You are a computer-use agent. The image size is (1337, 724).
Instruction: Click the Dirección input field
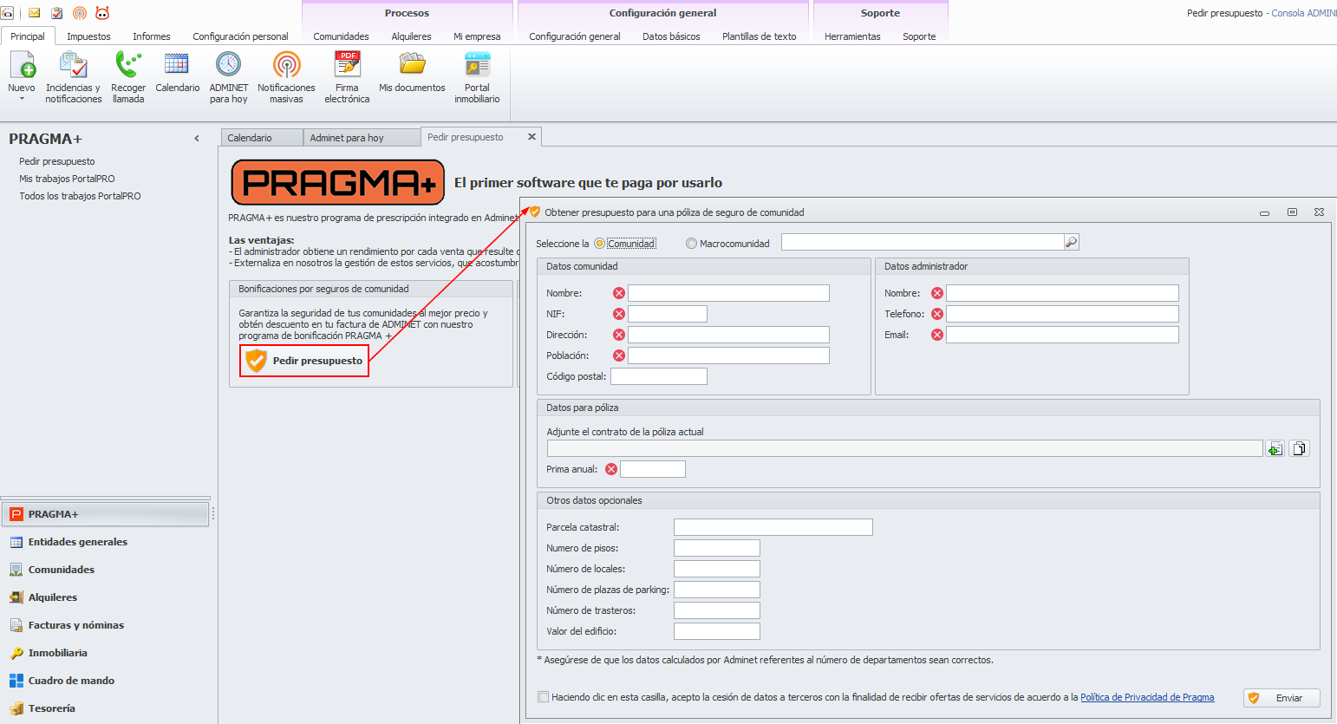click(728, 335)
